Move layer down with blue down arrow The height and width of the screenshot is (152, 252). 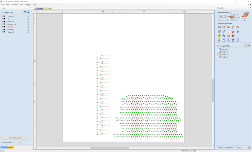pos(28,12)
